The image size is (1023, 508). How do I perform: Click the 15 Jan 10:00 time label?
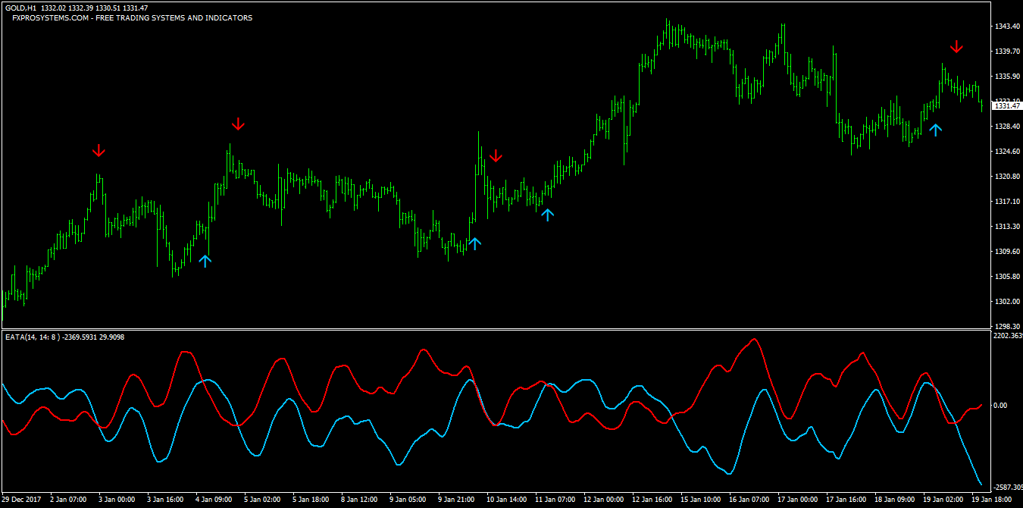700,500
